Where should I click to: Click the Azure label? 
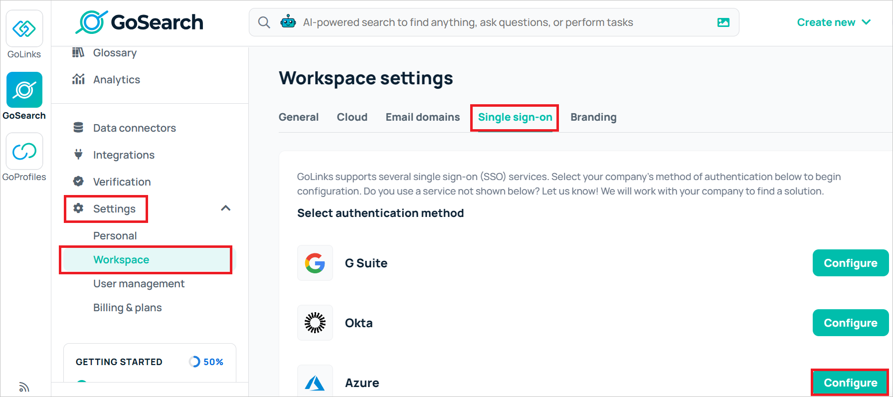(362, 383)
